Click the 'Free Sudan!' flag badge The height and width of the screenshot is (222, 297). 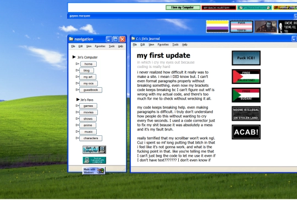(246, 95)
